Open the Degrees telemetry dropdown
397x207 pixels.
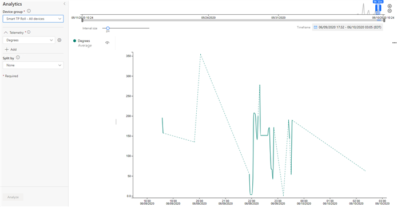point(29,40)
